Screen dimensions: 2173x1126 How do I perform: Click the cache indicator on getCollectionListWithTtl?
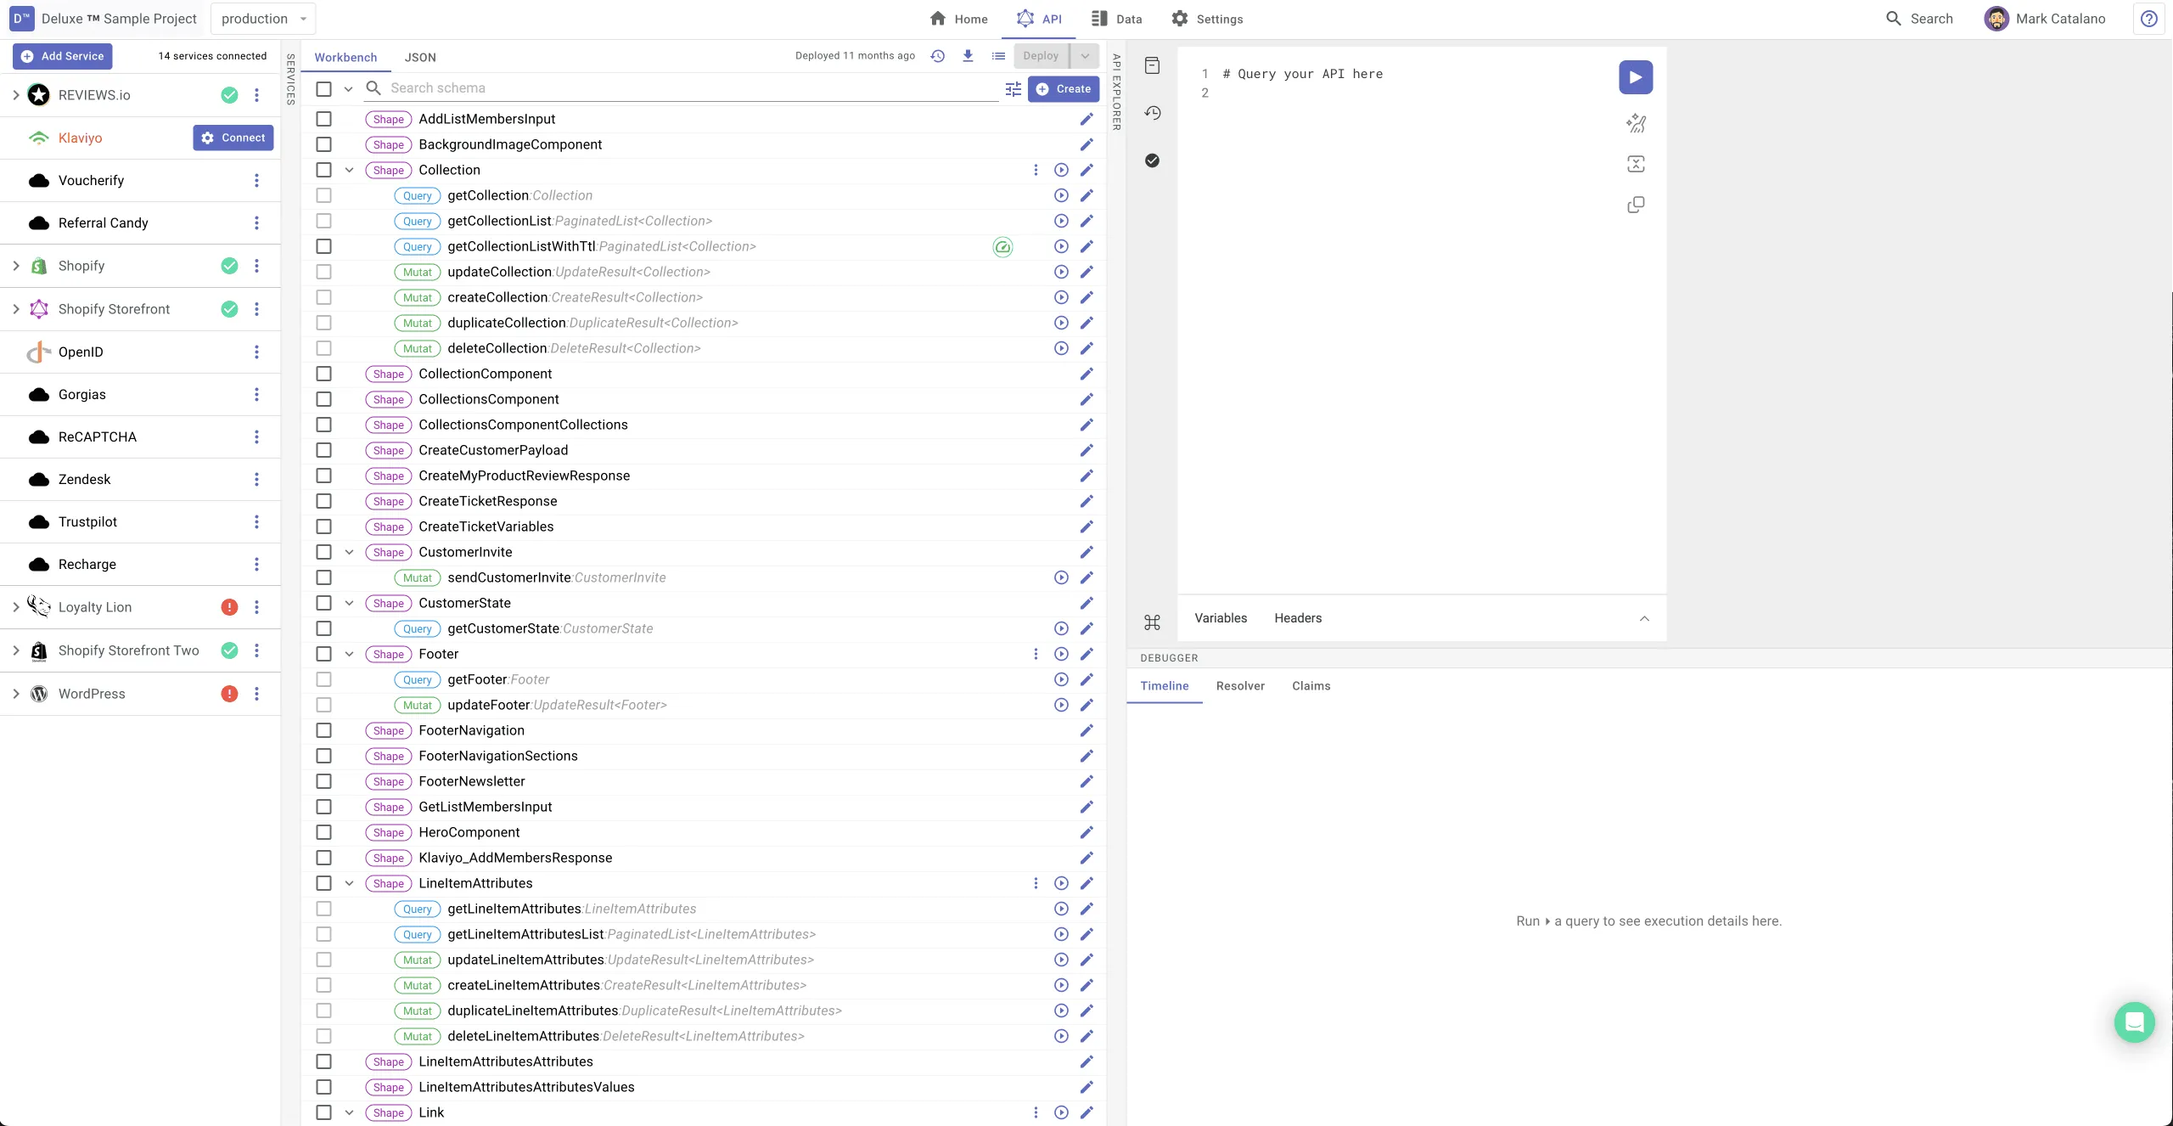(x=1002, y=247)
